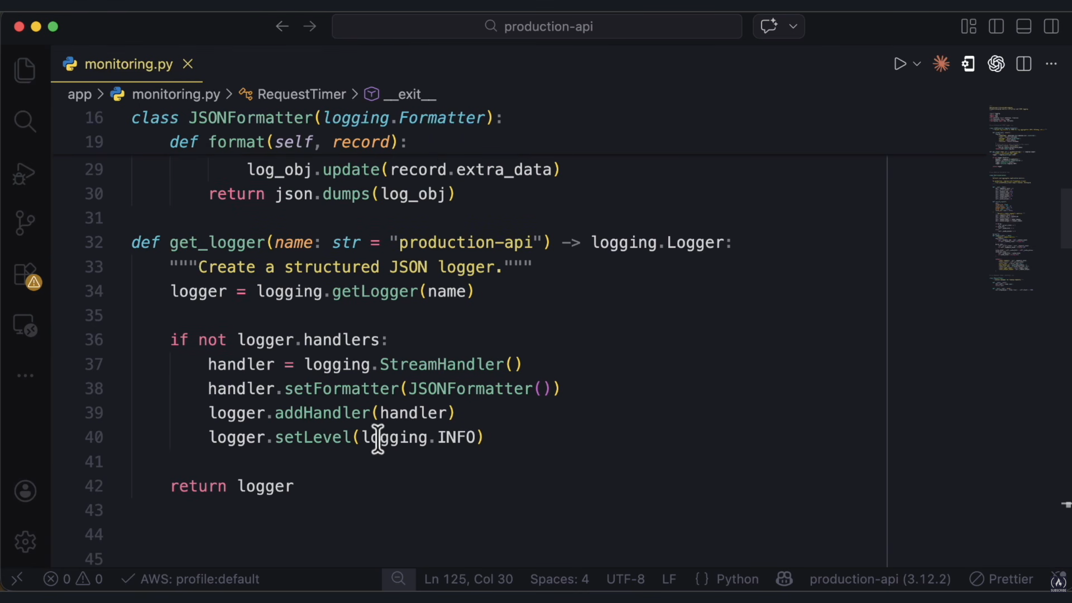Click the production-api command center search
Image resolution: width=1072 pixels, height=603 pixels.
[537, 26]
